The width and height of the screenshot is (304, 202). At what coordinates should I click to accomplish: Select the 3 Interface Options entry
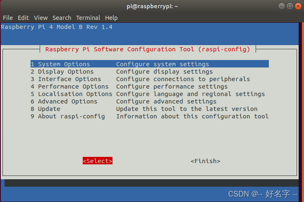click(x=150, y=79)
